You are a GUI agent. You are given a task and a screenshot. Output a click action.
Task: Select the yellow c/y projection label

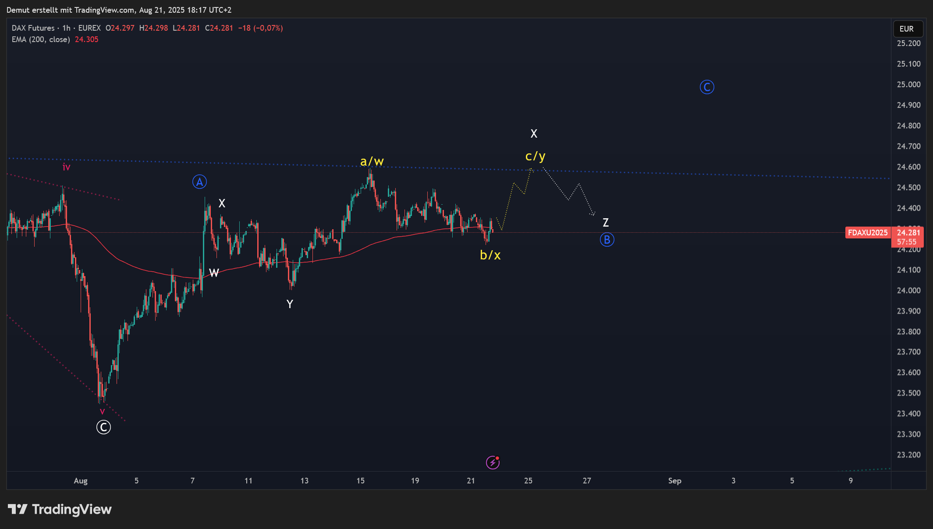[535, 156]
